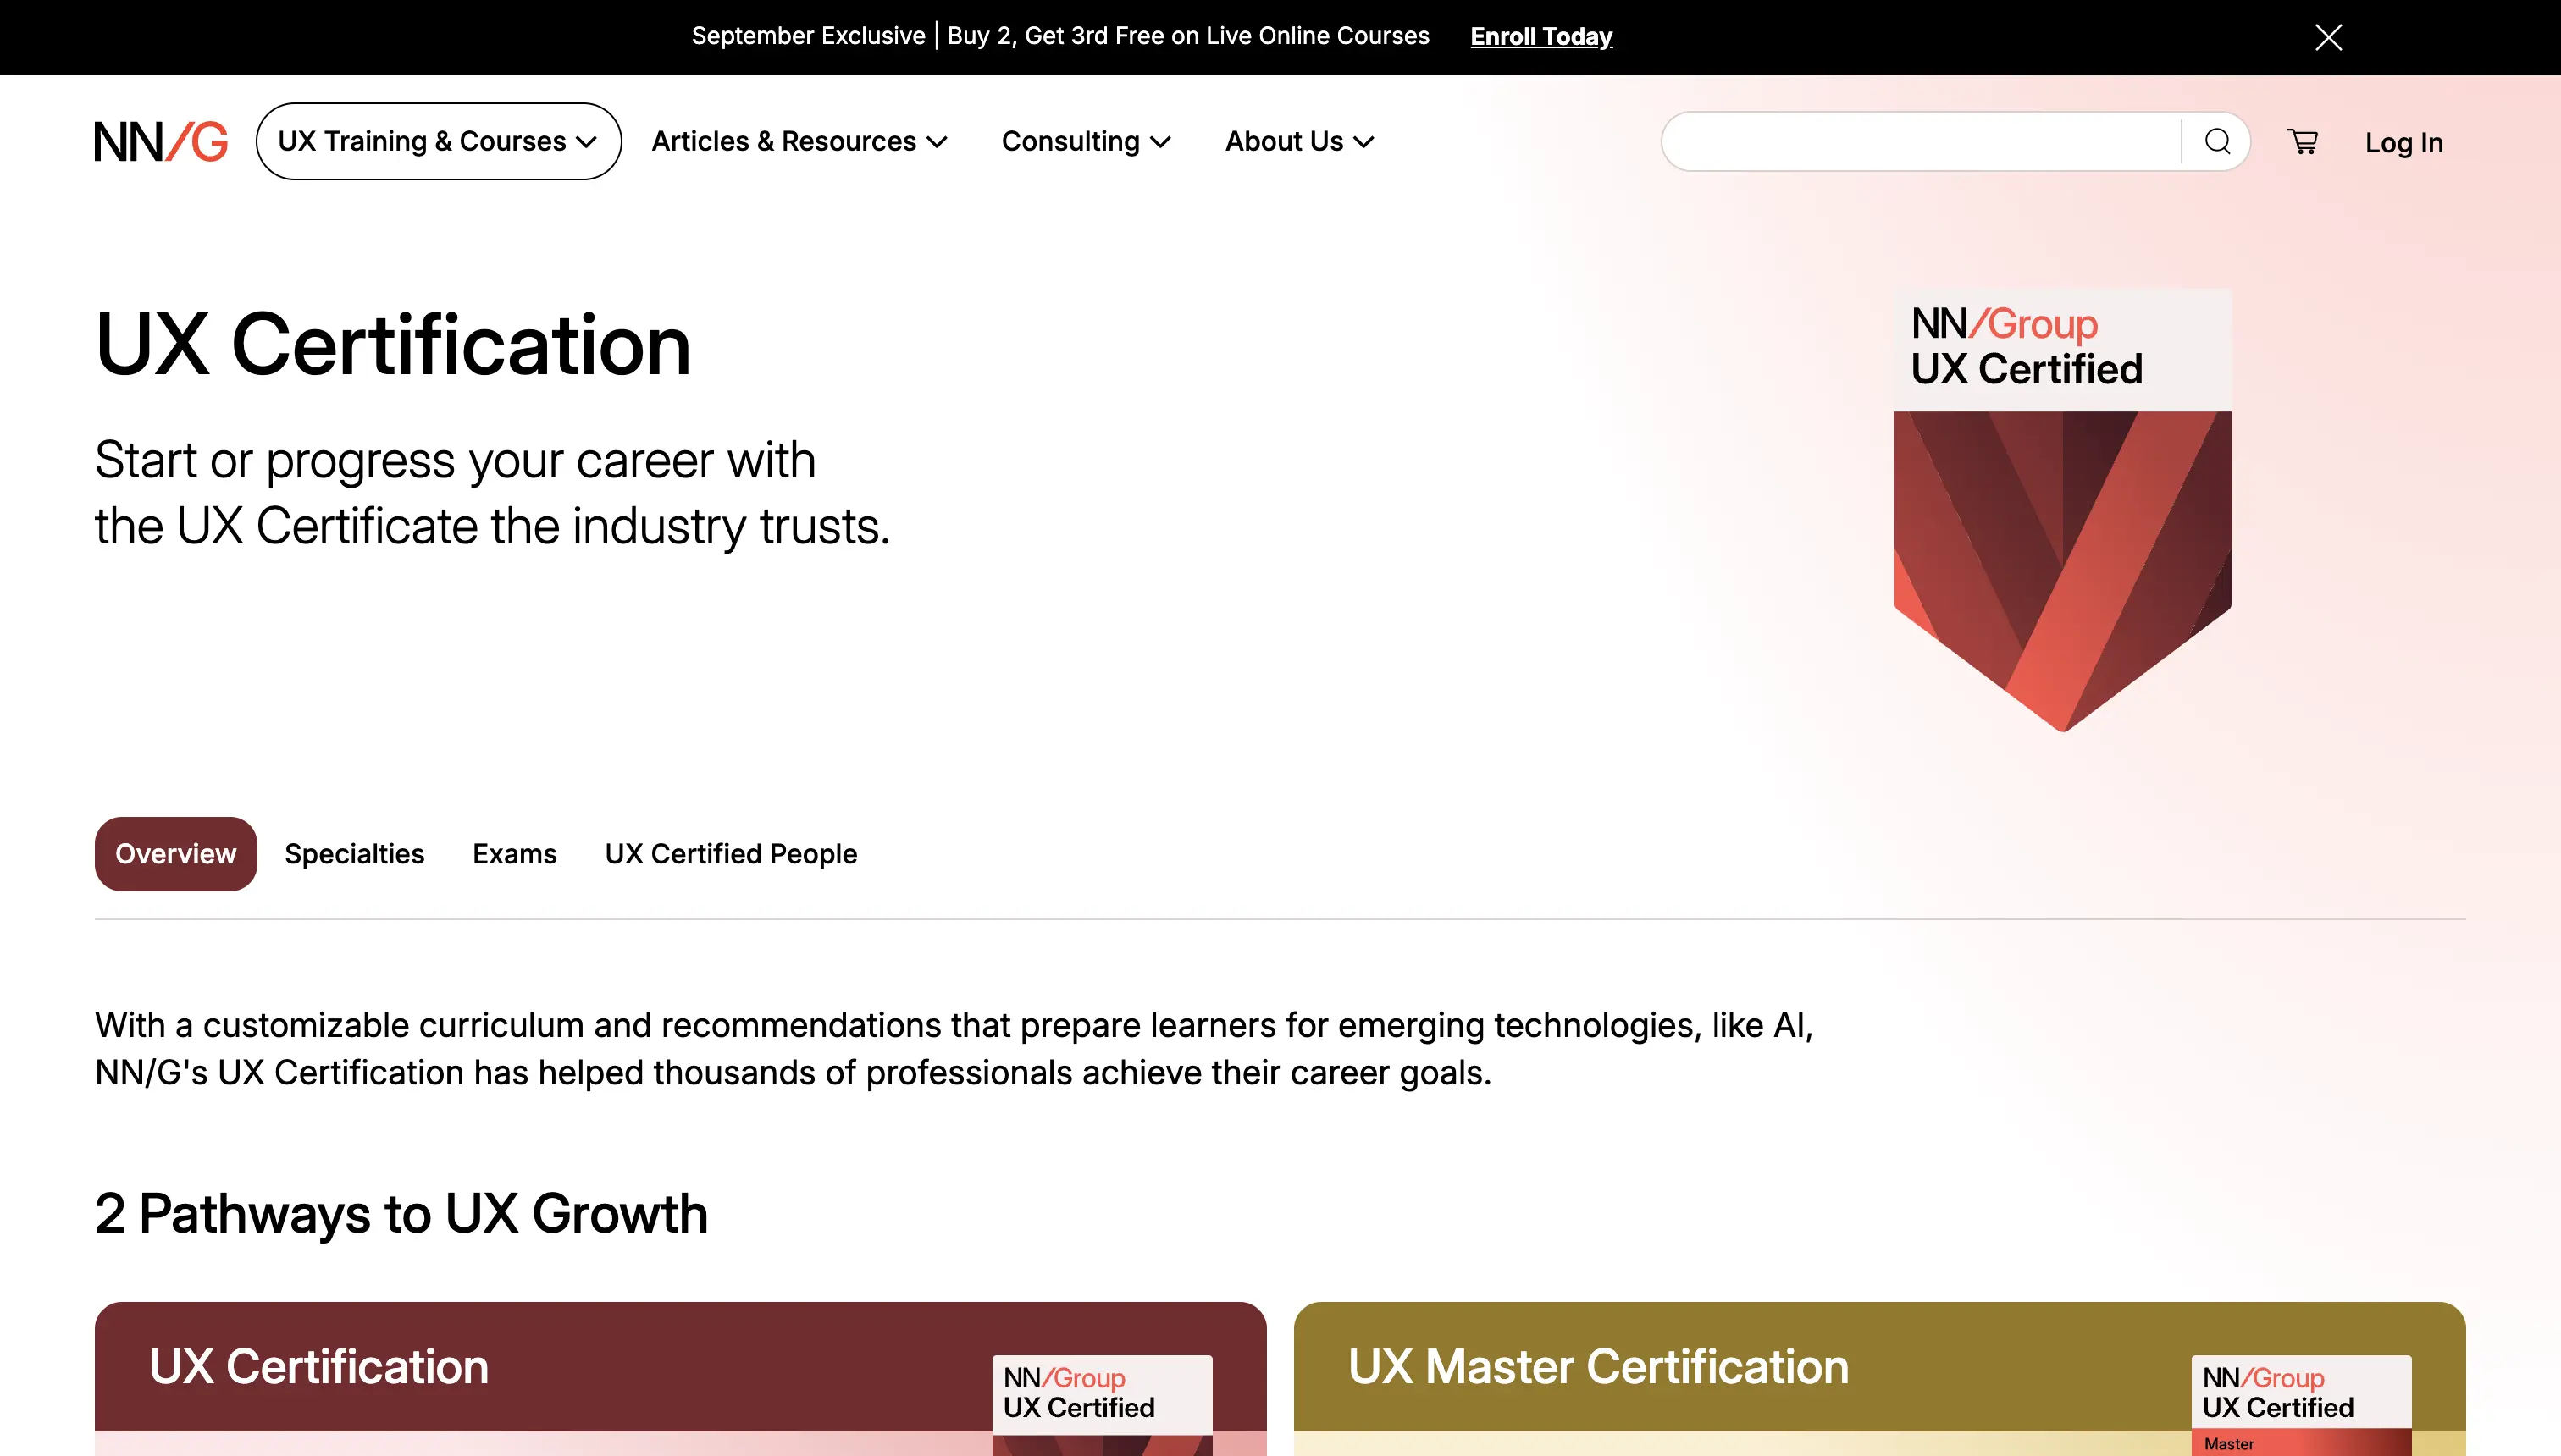Open the Consulting dropdown
Viewport: 2561px width, 1456px height.
1087,141
